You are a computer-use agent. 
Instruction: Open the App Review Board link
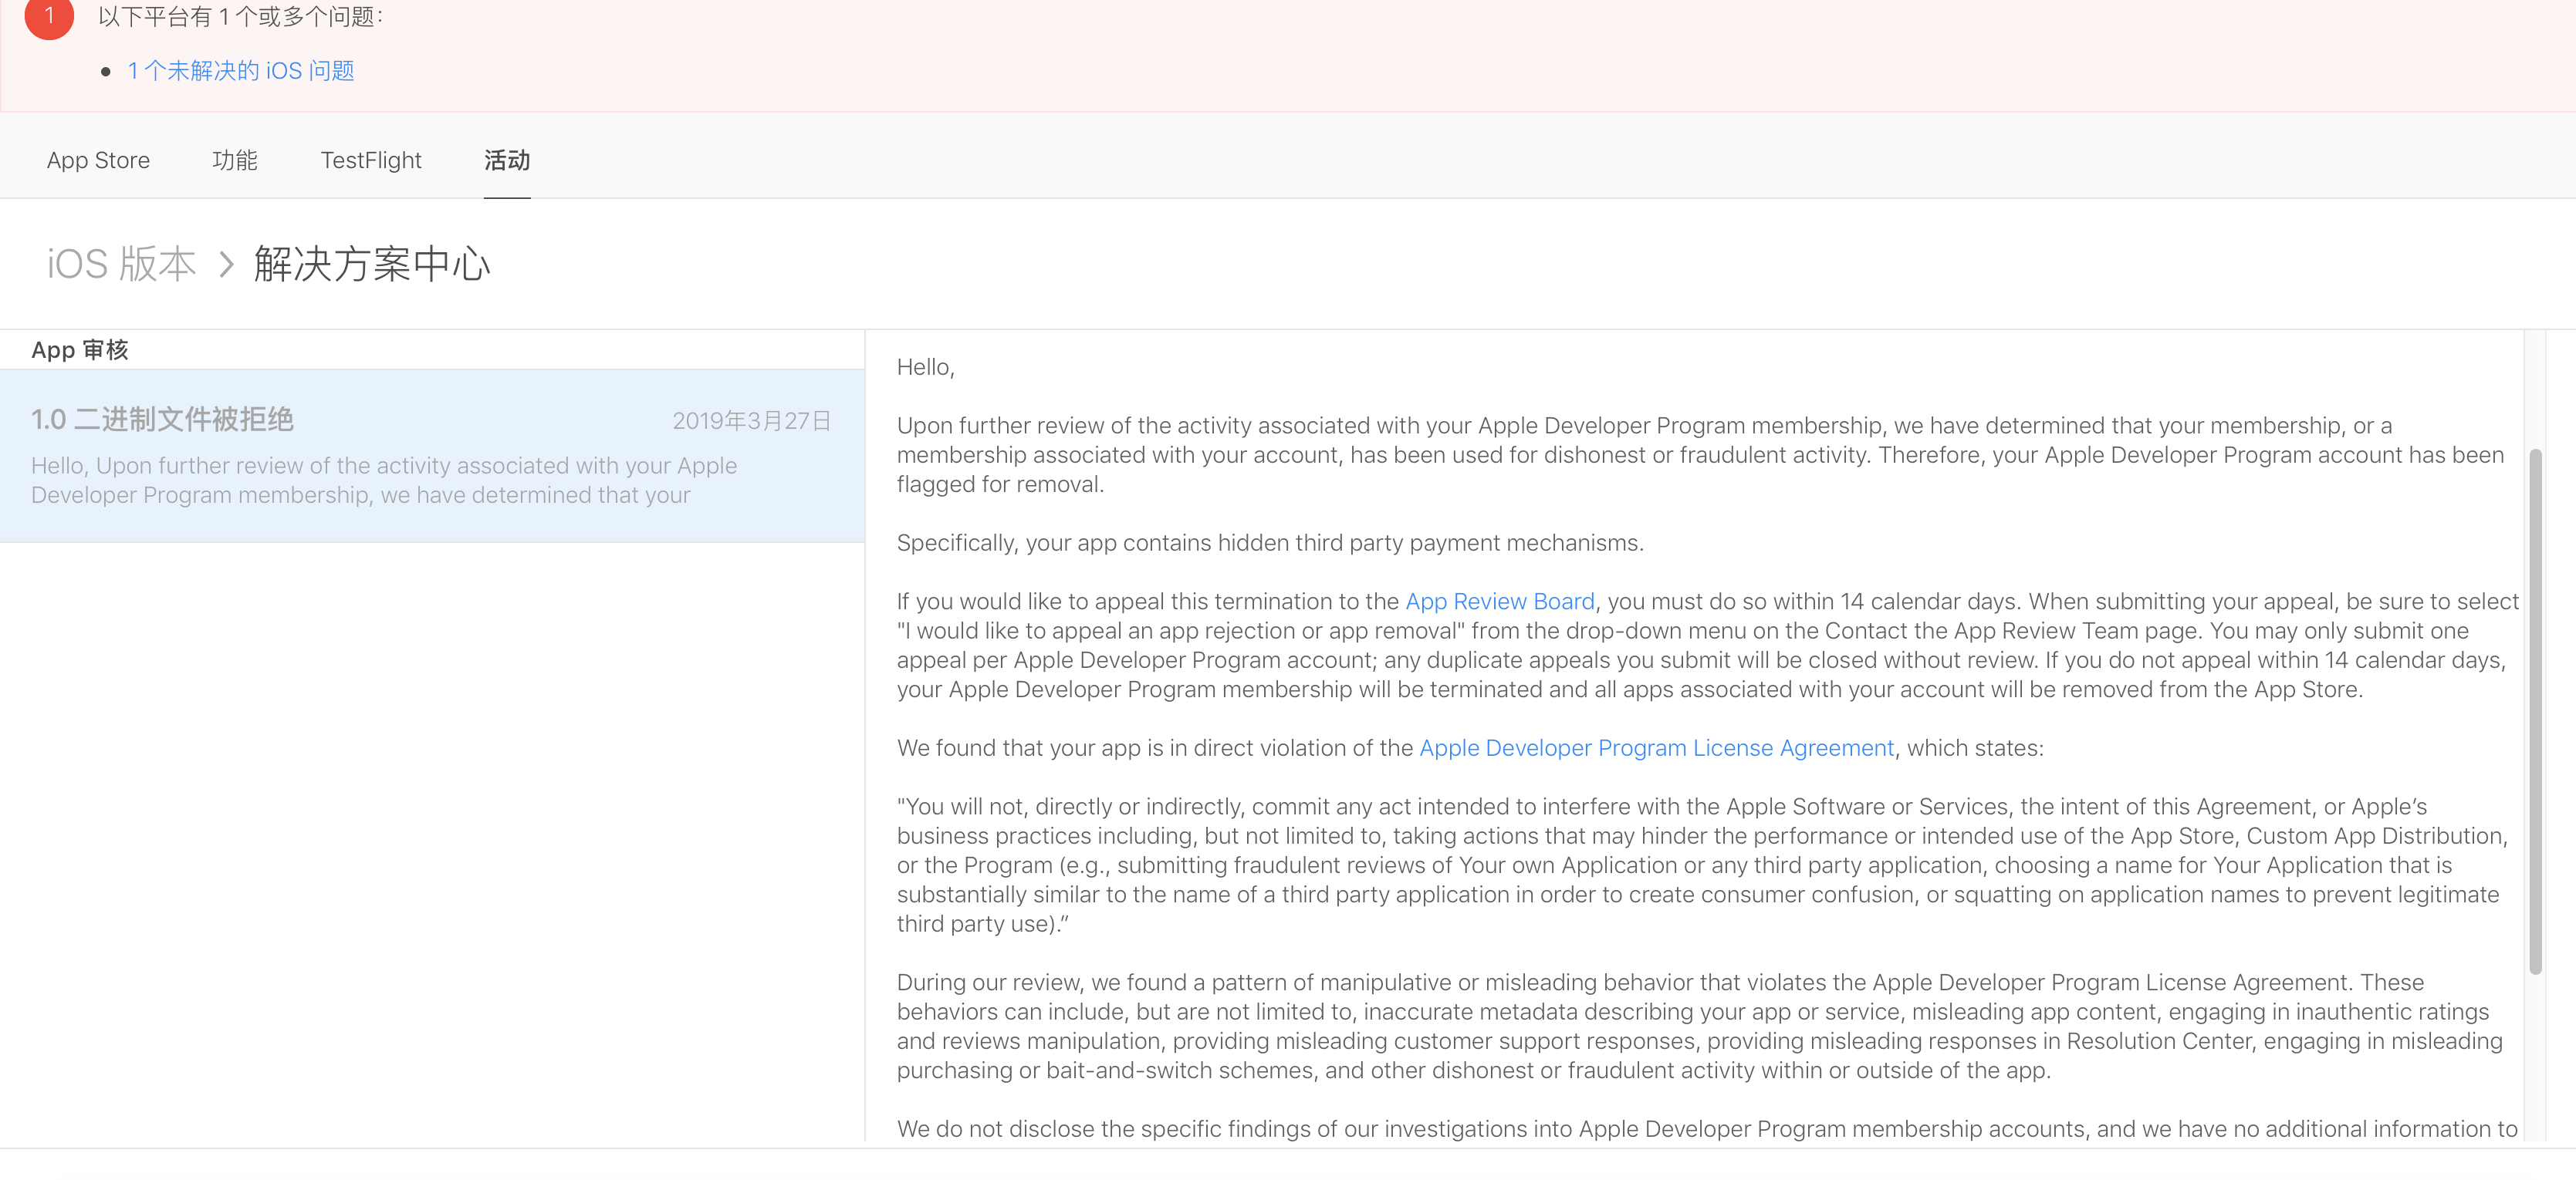pos(1499,602)
